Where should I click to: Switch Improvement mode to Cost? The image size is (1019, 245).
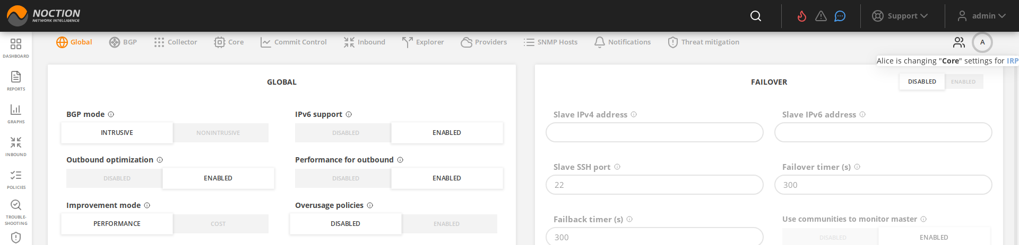click(218, 224)
